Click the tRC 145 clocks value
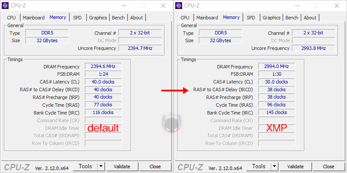This screenshot has width=347, height=173. [277, 112]
